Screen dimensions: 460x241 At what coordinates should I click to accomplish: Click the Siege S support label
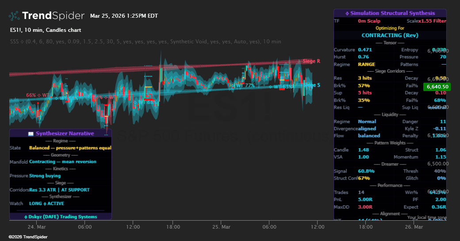tap(311, 85)
